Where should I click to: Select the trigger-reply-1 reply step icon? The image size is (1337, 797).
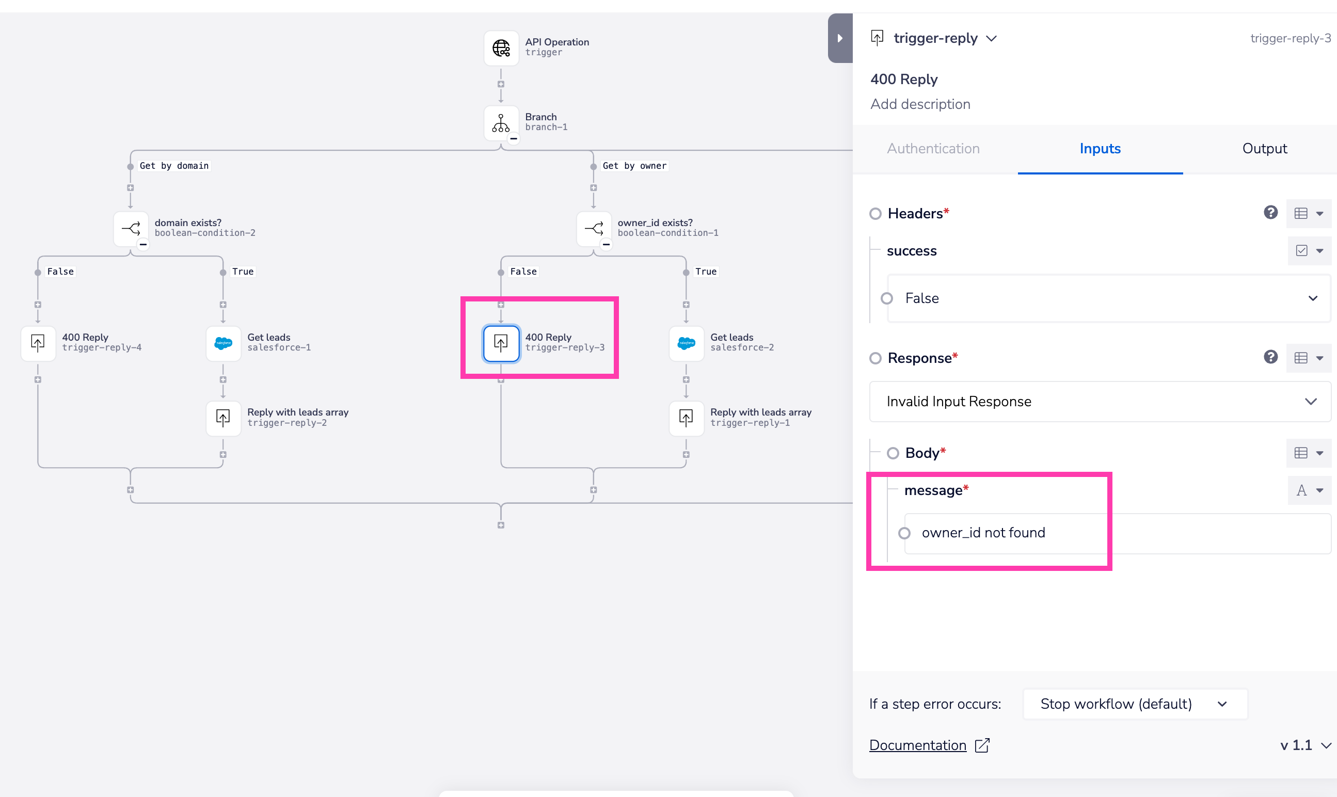coord(686,418)
